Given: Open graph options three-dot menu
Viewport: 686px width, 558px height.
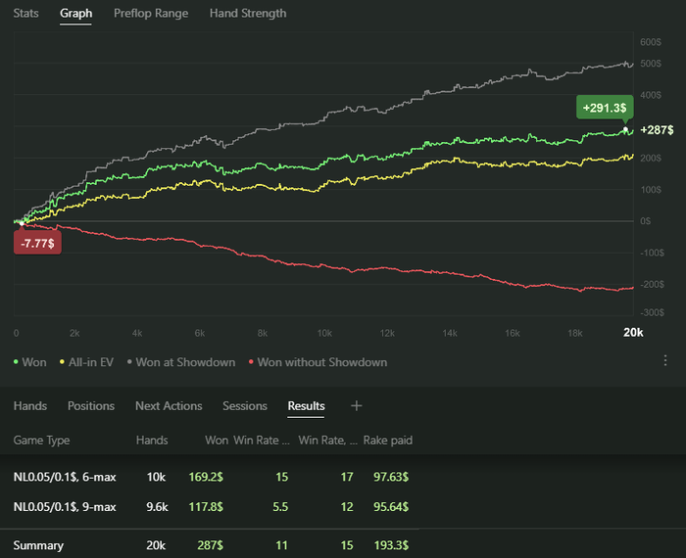Looking at the screenshot, I should pyautogui.click(x=665, y=360).
